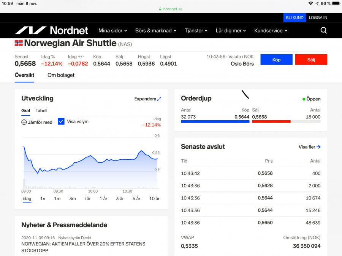342x256 pixels.
Task: Open the Börs & marknad dropdown
Action: (x=156, y=30)
